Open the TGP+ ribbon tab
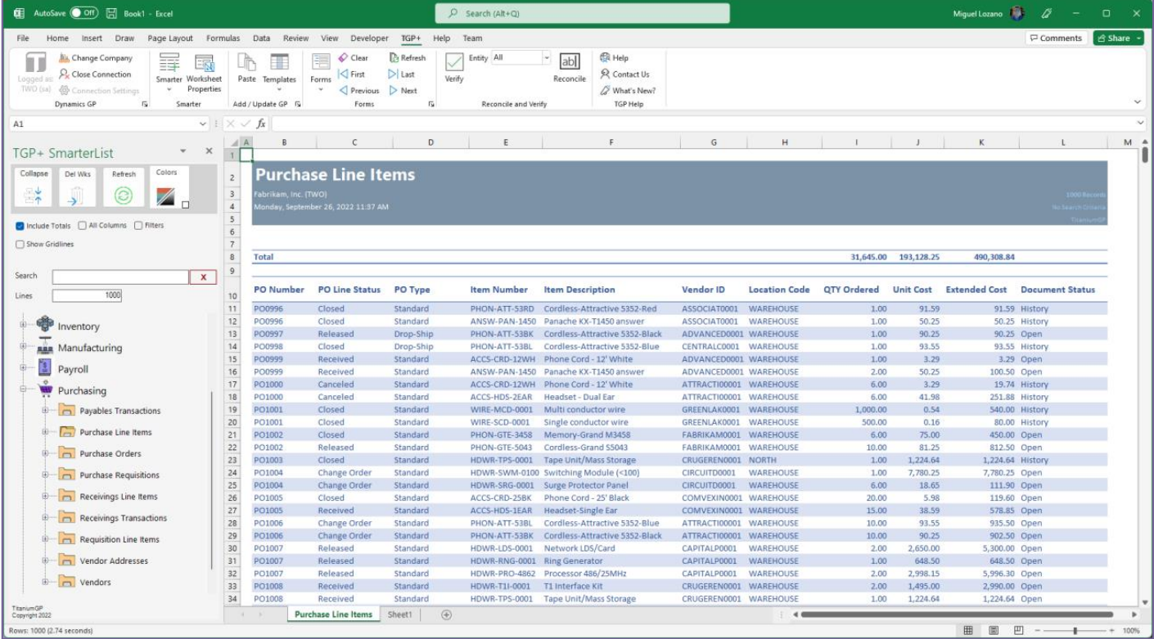Screen dimensions: 1154x639 coord(411,38)
